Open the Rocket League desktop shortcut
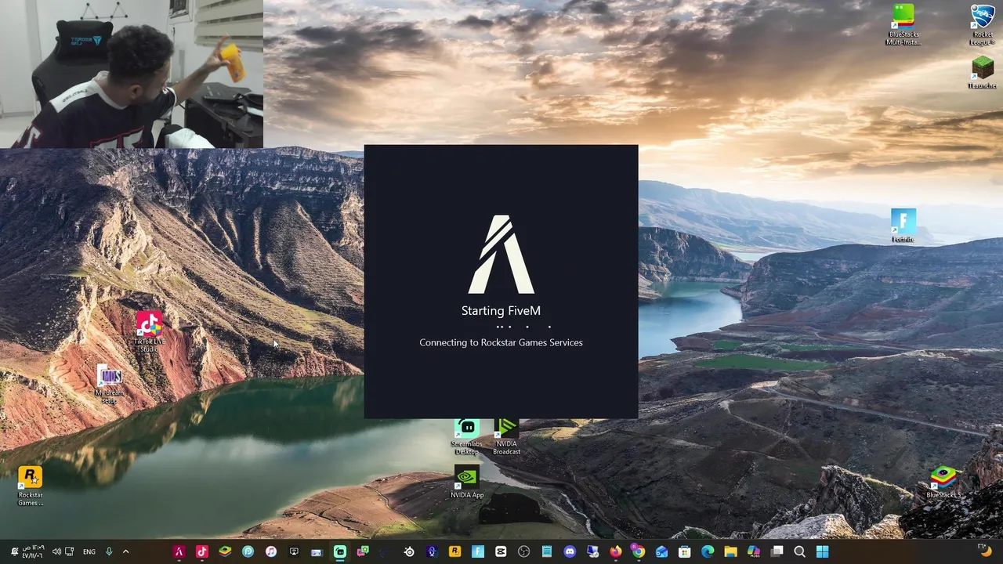The image size is (1003, 564). (x=982, y=23)
